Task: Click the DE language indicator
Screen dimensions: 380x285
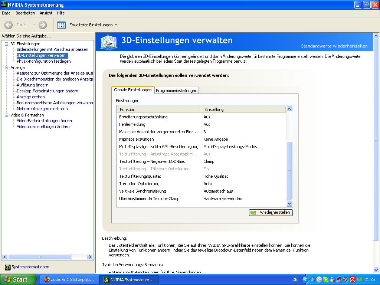Action: point(295,280)
